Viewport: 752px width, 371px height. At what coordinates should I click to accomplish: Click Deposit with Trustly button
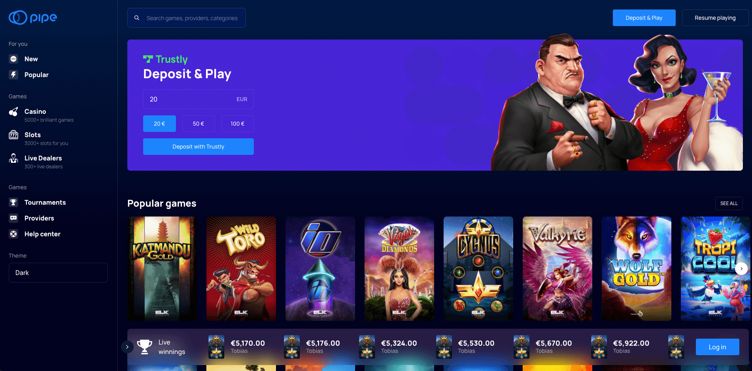point(198,147)
